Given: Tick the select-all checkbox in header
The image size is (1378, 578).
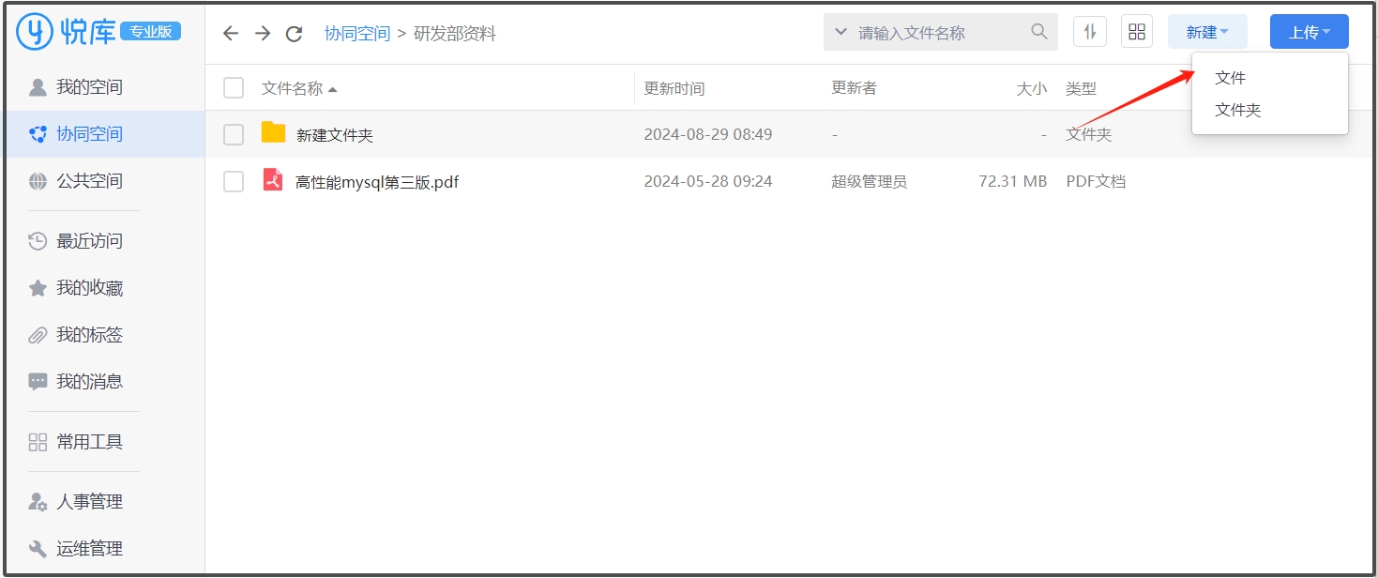Looking at the screenshot, I should [234, 88].
